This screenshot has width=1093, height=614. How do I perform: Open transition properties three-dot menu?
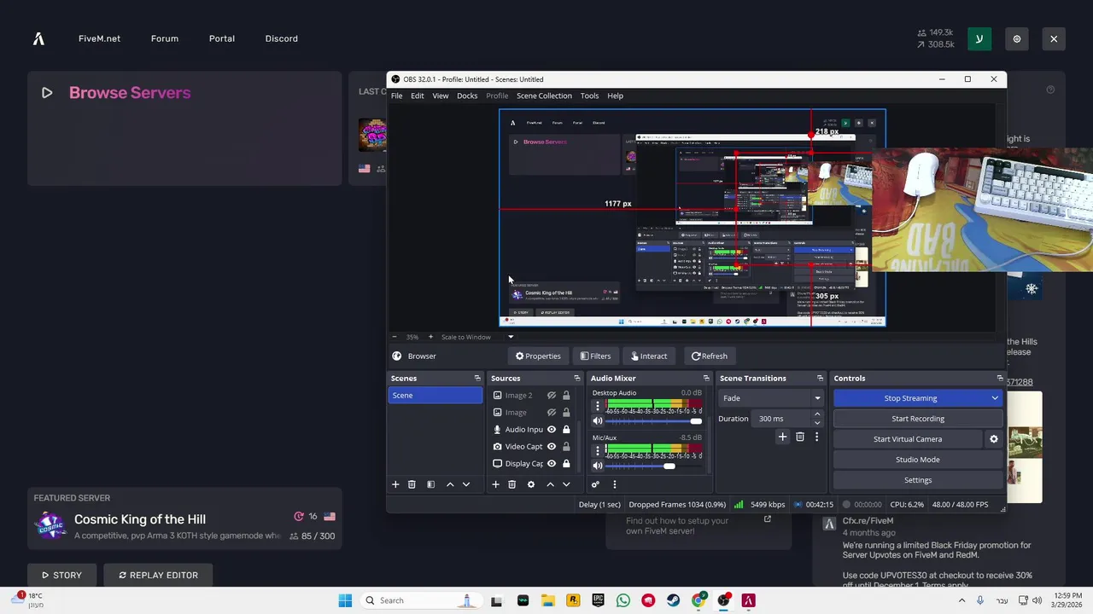coord(816,437)
